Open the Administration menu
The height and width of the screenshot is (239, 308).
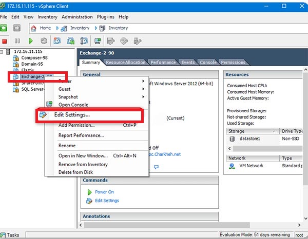(77, 17)
